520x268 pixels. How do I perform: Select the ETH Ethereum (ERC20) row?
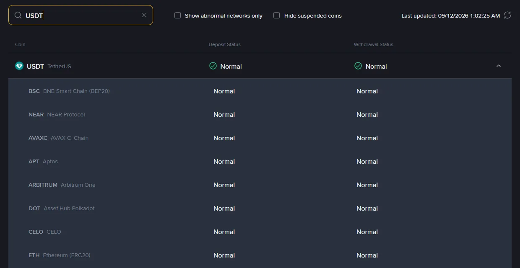coord(260,255)
